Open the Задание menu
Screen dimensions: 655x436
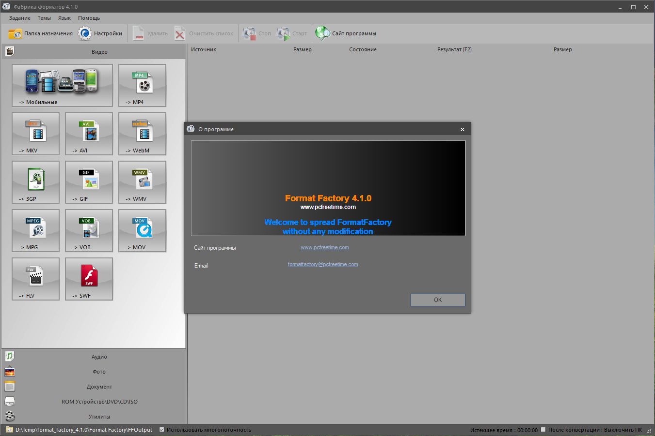click(20, 18)
